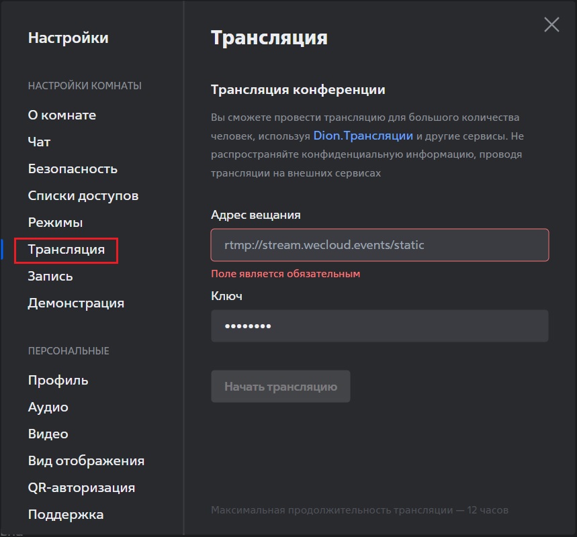Focus the Адрес вещания input field
577x537 pixels.
(x=380, y=245)
